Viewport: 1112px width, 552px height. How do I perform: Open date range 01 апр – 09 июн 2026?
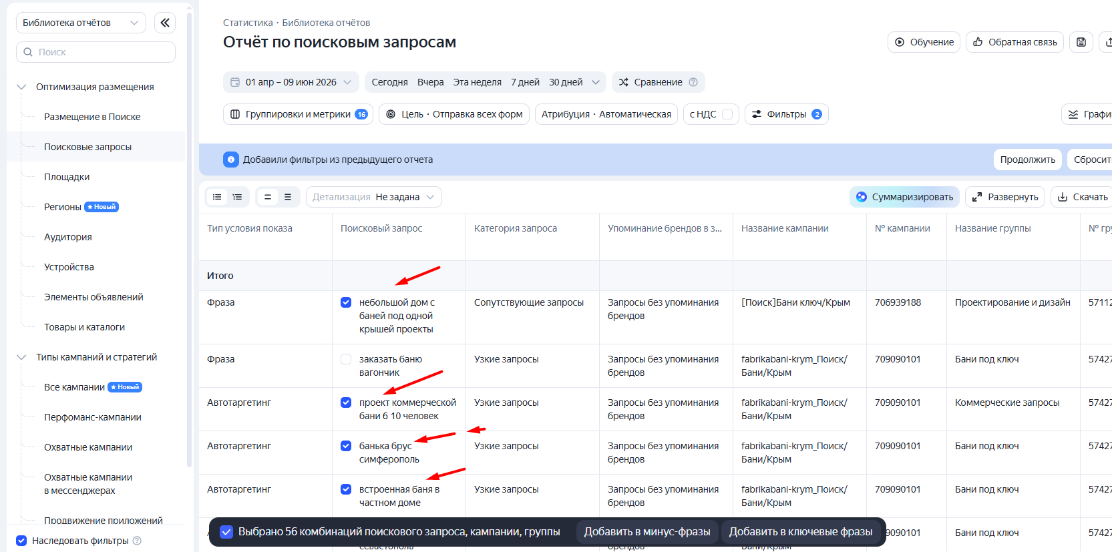tap(291, 82)
